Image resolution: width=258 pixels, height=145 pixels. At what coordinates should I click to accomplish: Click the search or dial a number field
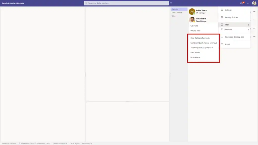click(x=126, y=3)
